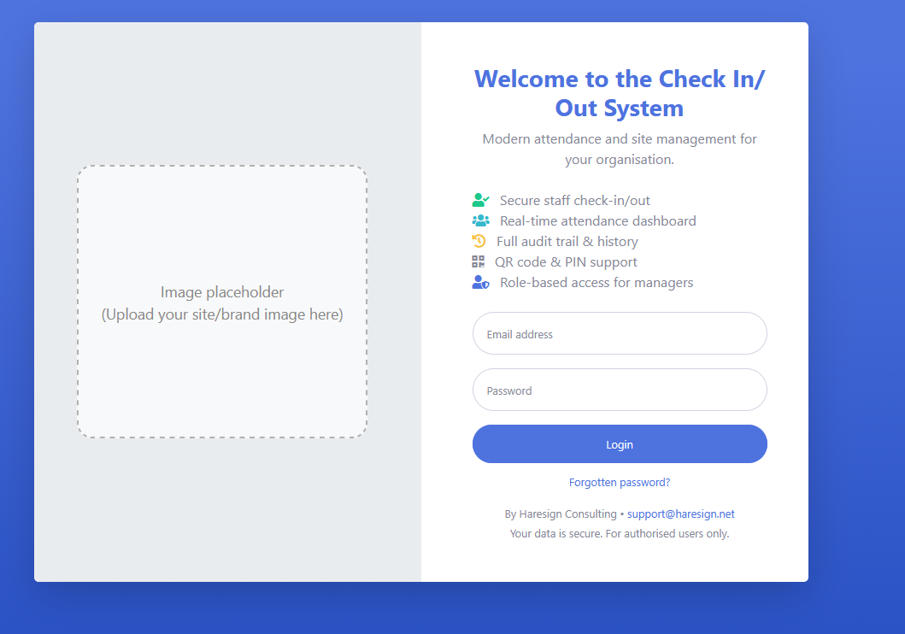Image resolution: width=905 pixels, height=634 pixels.
Task: Click the teal group-of-people dashboard icon
Action: click(480, 221)
